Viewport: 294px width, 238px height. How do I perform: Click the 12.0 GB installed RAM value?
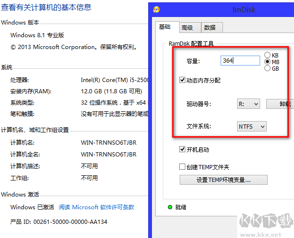click(x=111, y=91)
